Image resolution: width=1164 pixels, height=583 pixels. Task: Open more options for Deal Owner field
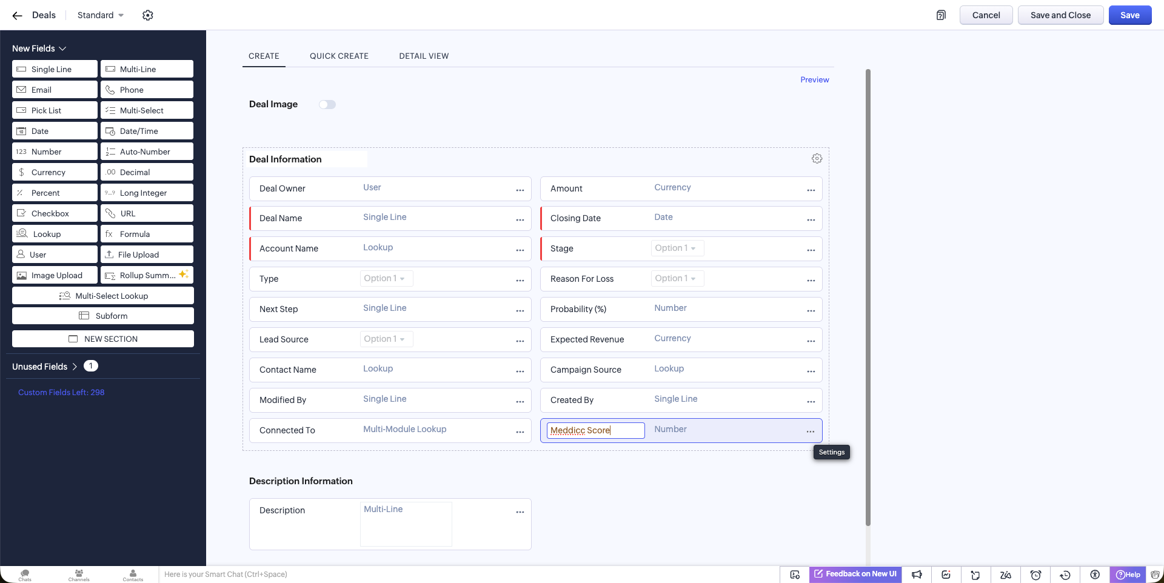pos(520,190)
